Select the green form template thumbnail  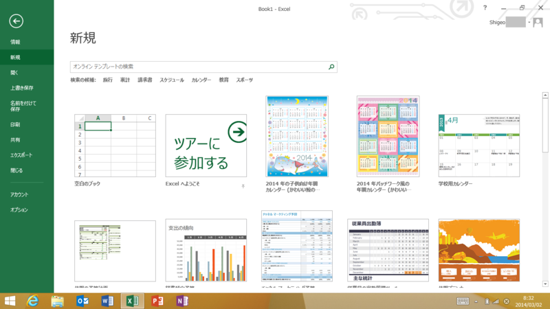[115, 251]
